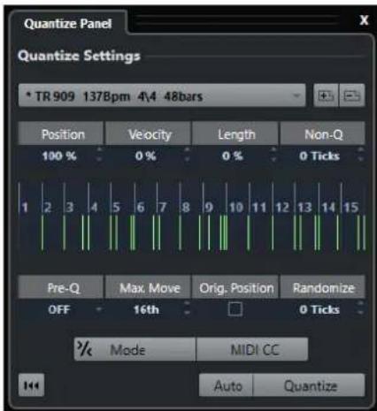The image size is (377, 411).
Task: Adjust the Position 100 % stepper arrows
Action: point(99,155)
